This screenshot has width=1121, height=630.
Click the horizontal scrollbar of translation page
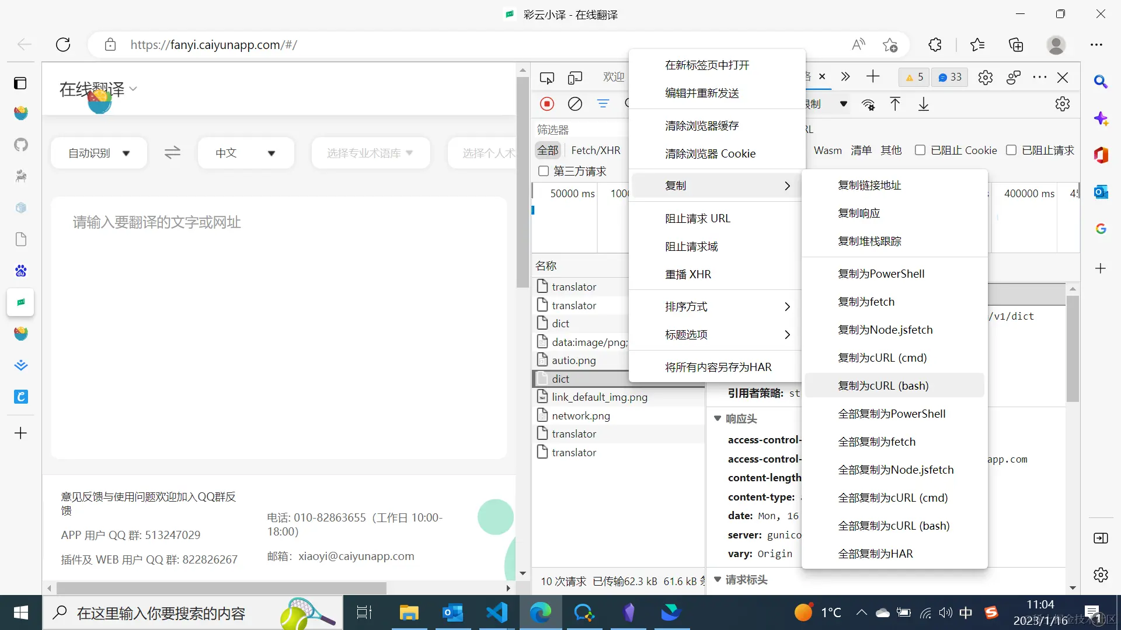point(222,587)
